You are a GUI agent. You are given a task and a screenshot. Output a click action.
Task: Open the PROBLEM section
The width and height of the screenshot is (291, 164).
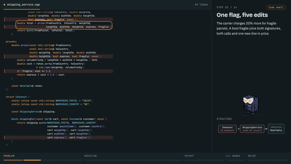point(9,156)
